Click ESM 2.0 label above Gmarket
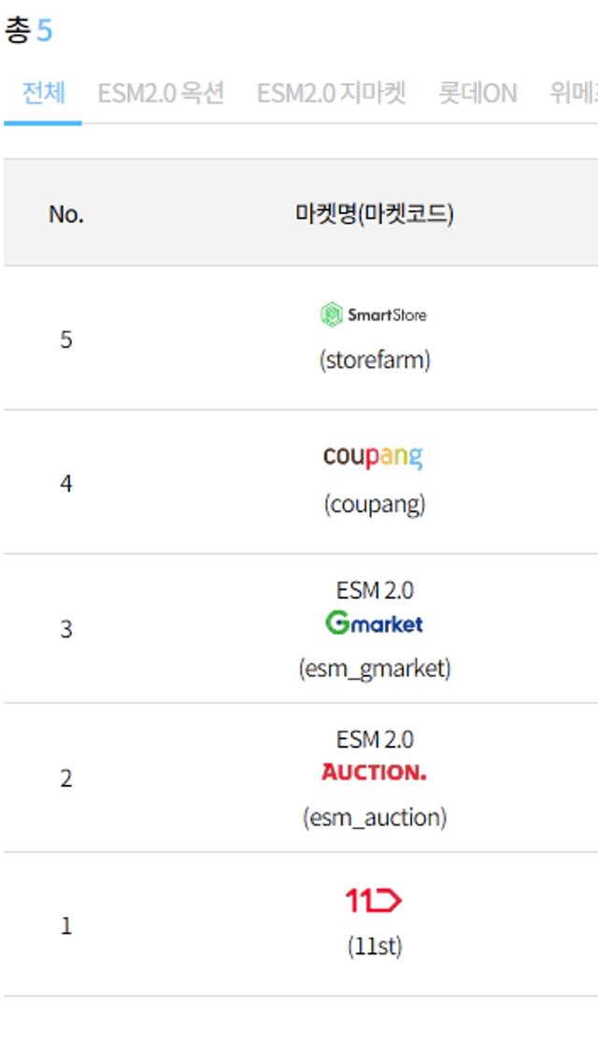The height and width of the screenshot is (1044, 598). pos(375,591)
